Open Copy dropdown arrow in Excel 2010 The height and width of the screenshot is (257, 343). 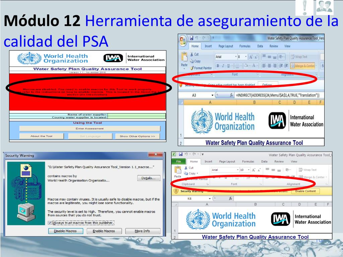tap(197, 173)
